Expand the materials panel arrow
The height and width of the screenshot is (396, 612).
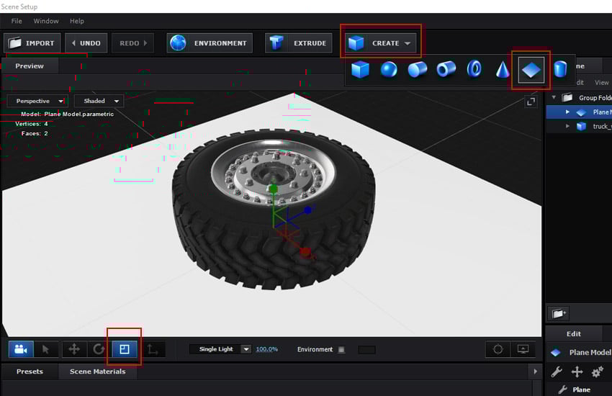(535, 372)
